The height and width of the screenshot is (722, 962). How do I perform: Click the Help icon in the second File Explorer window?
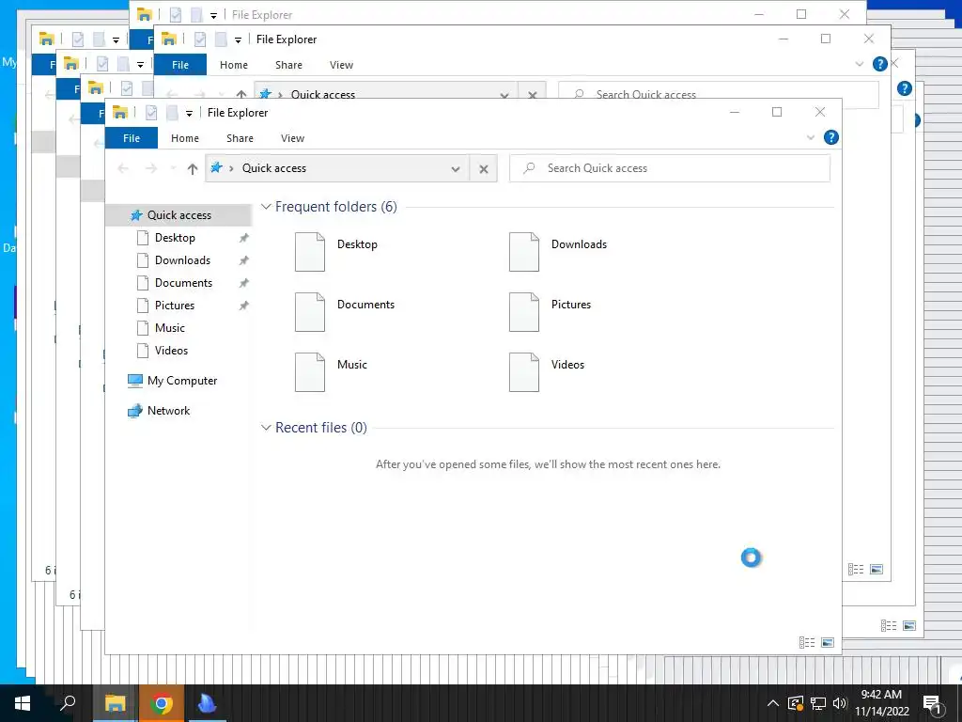tap(879, 64)
